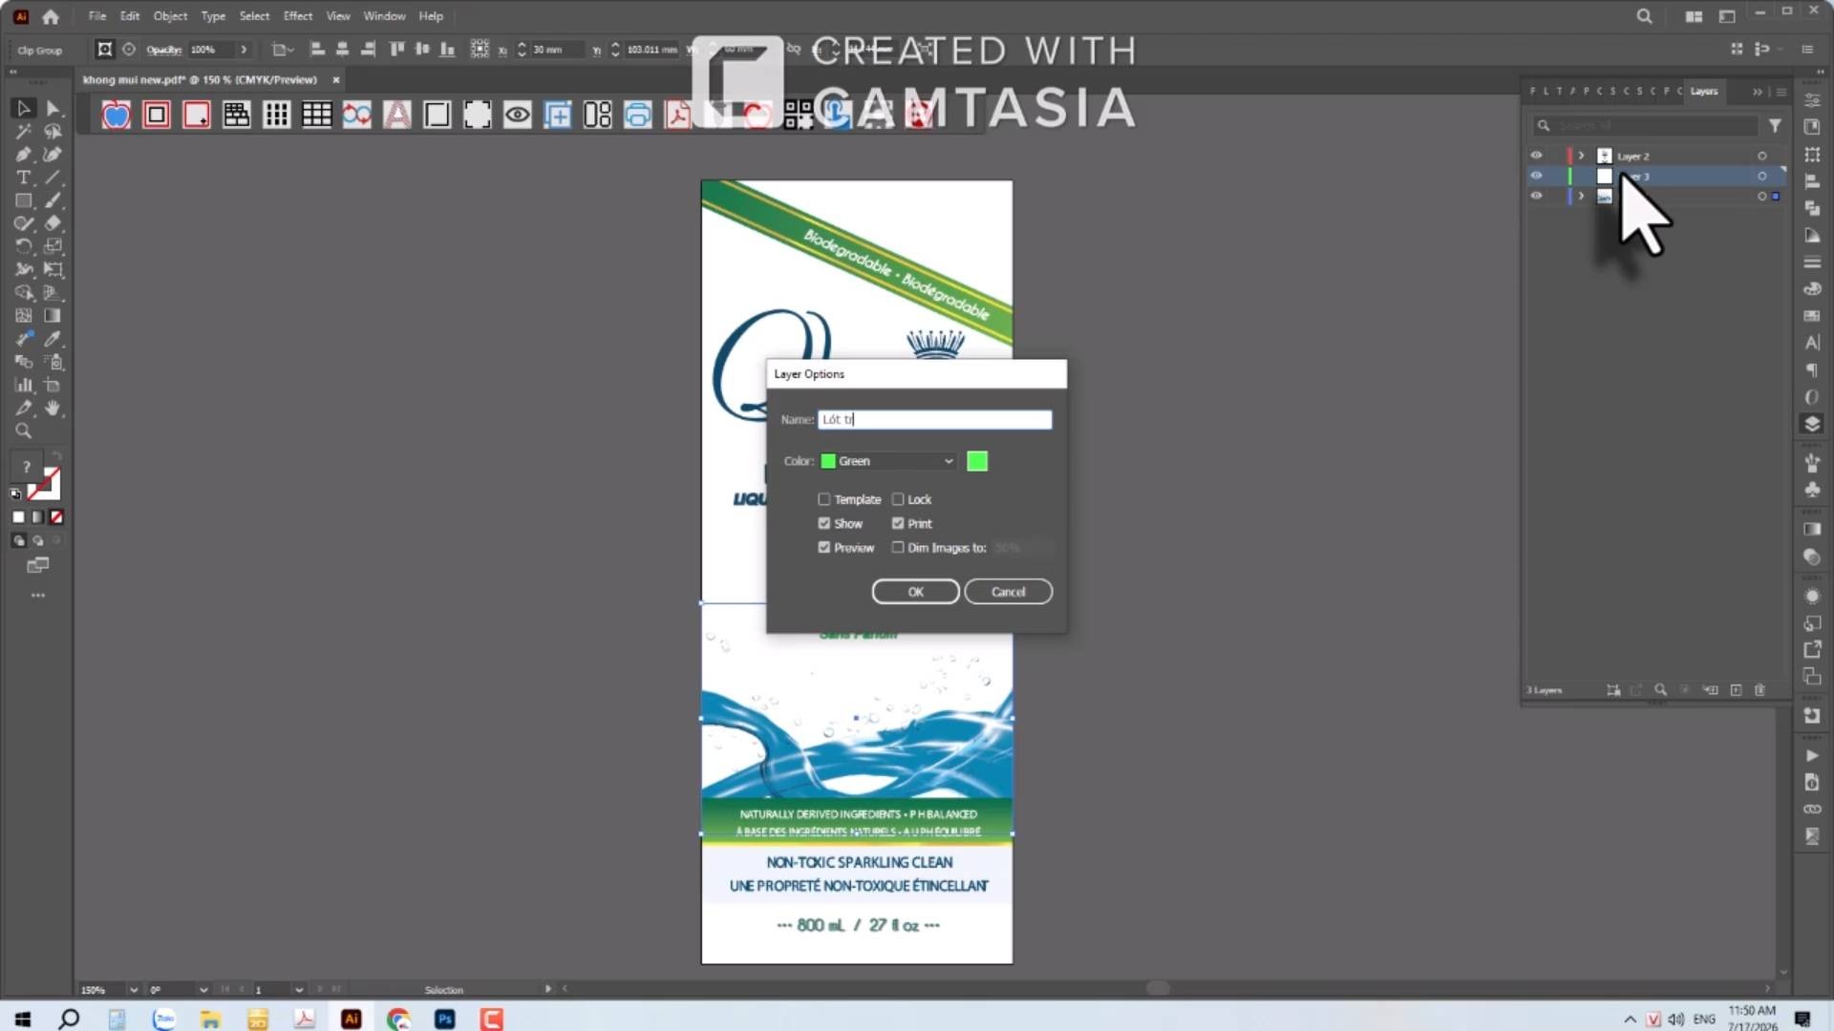Viewport: 1834px width, 1031px height.
Task: Uncheck the Print checkbox
Action: [x=898, y=523]
